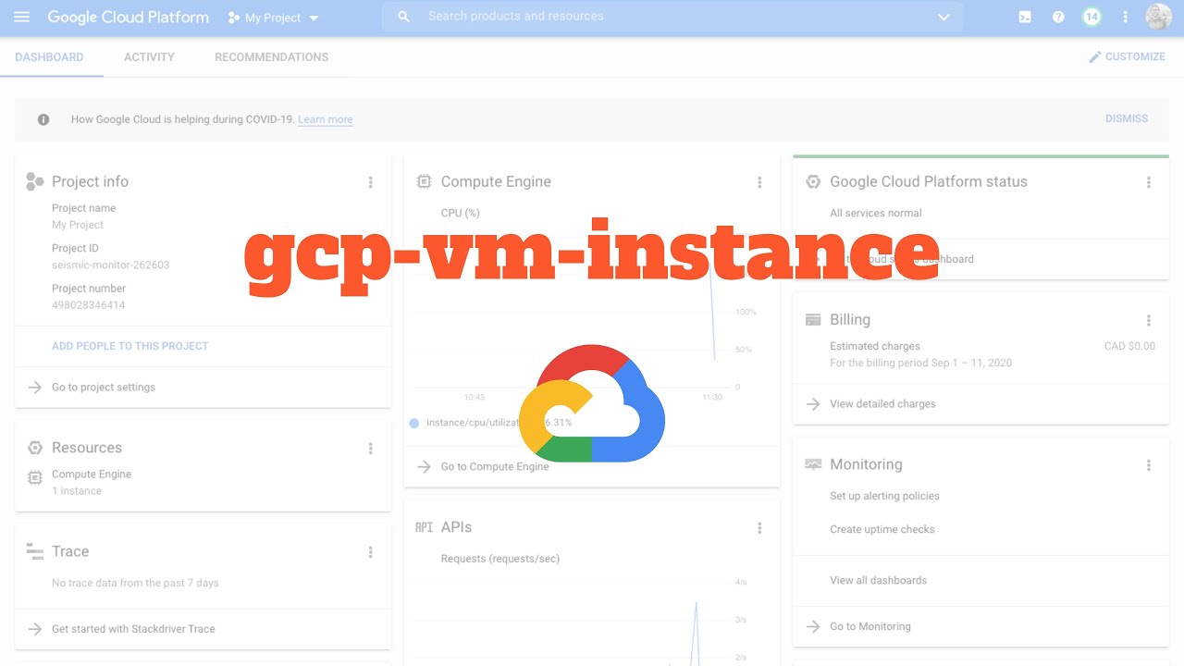1184x666 pixels.
Task: Switch to the Recommendations tab
Action: (x=271, y=56)
